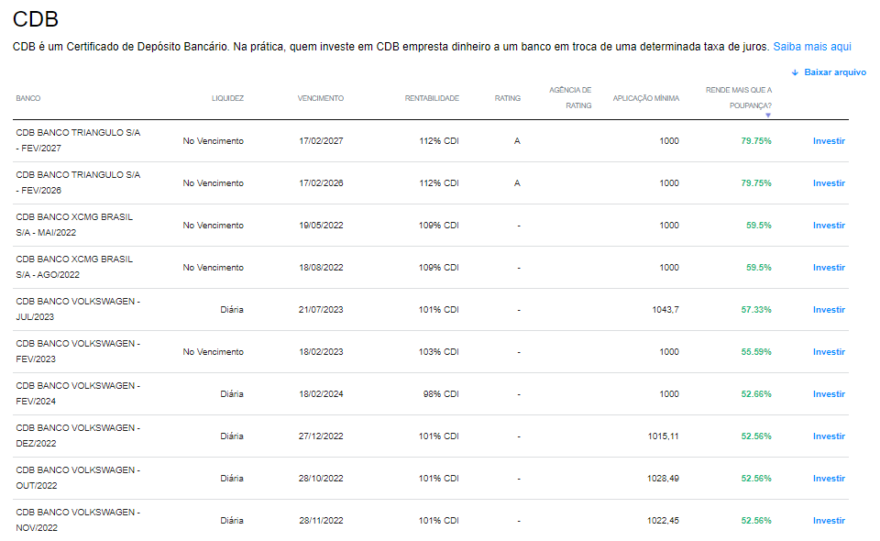This screenshot has height=541, width=880.
Task: Sort table by the Liquidez column header
Action: click(227, 98)
